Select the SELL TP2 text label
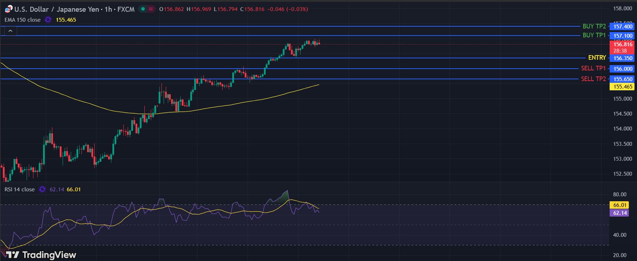 (x=593, y=79)
